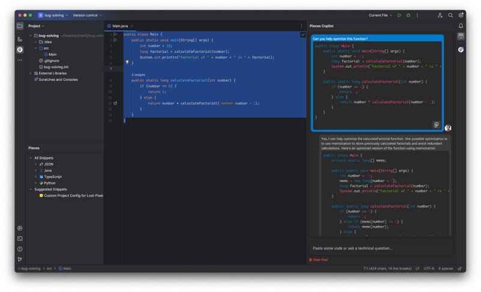Open the Terminal tool window icon
Image resolution: width=481 pixels, height=292 pixels.
20,239
